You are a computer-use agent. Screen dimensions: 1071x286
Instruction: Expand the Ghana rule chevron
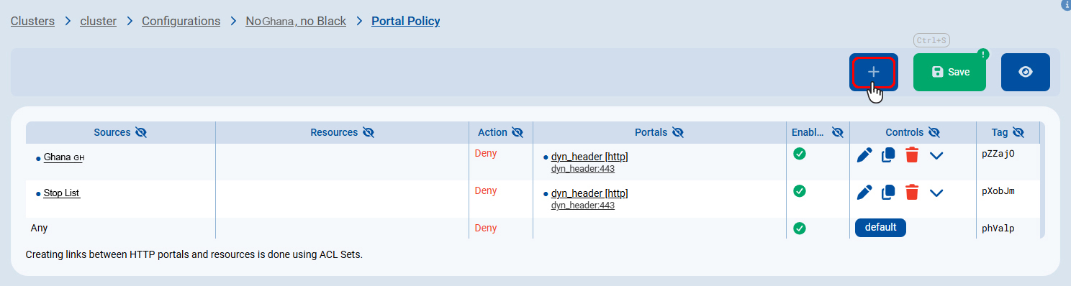click(936, 155)
